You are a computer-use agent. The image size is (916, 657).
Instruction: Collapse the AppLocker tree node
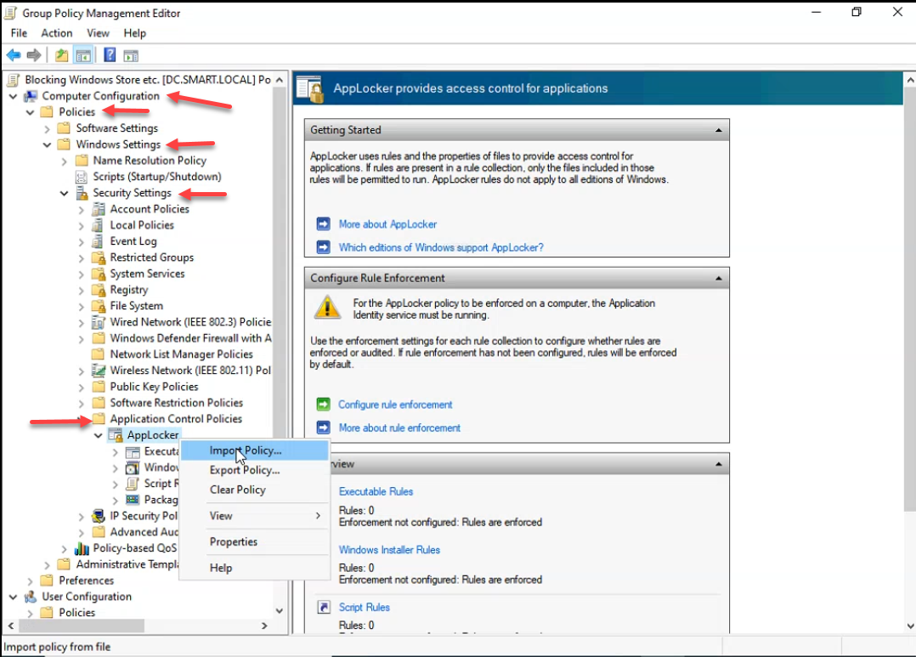click(99, 435)
